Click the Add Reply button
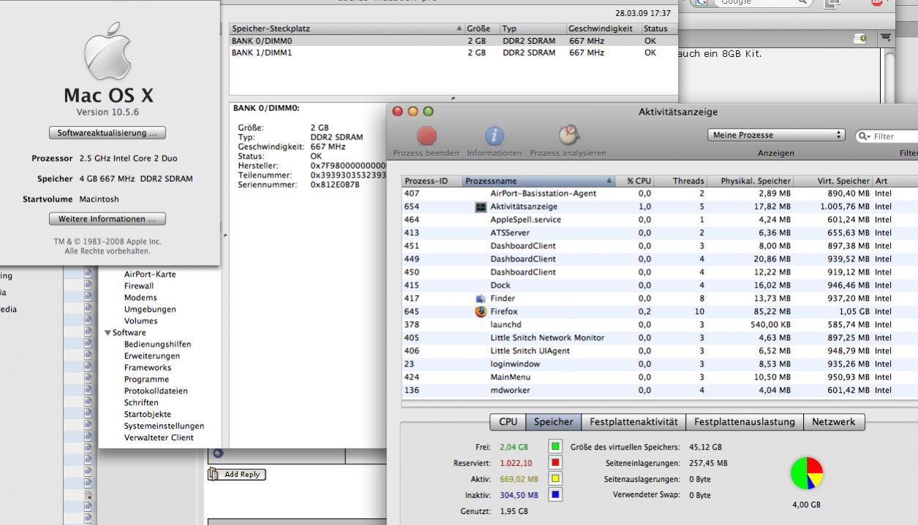This screenshot has height=525, width=918. point(236,475)
